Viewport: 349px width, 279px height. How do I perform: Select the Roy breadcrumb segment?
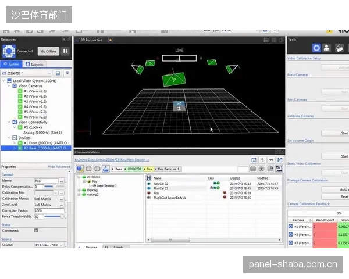pyautogui.click(x=149, y=169)
